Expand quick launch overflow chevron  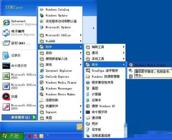pos(47,135)
